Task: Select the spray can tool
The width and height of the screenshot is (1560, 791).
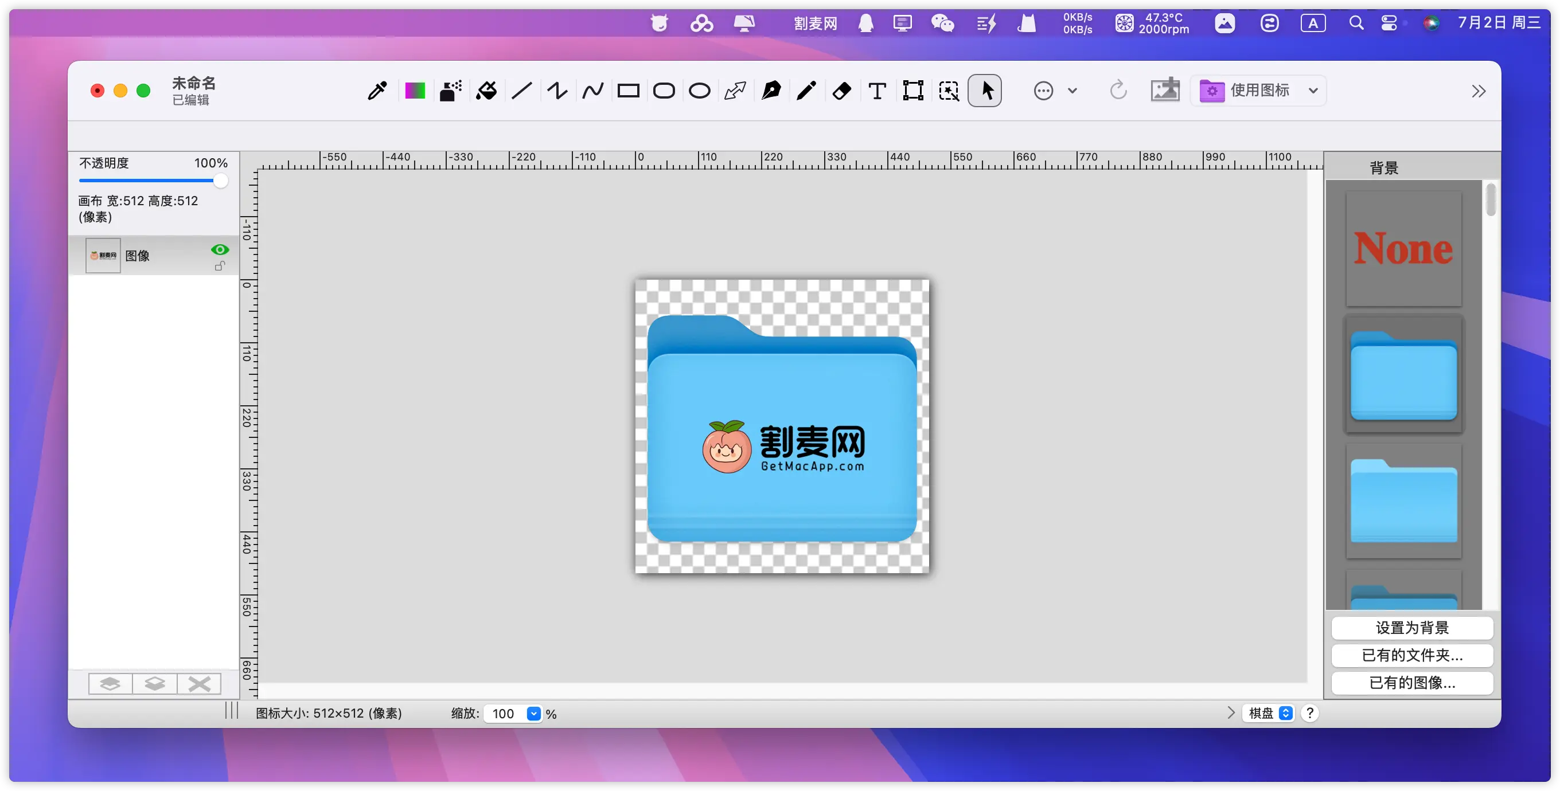Action: click(x=451, y=91)
